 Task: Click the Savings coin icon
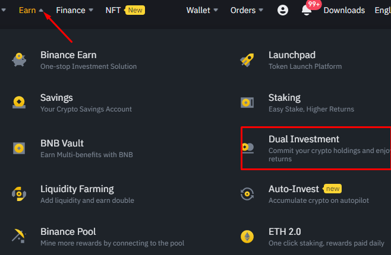pos(18,103)
